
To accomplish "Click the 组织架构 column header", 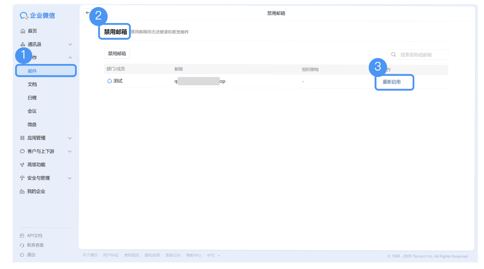I will [x=310, y=69].
